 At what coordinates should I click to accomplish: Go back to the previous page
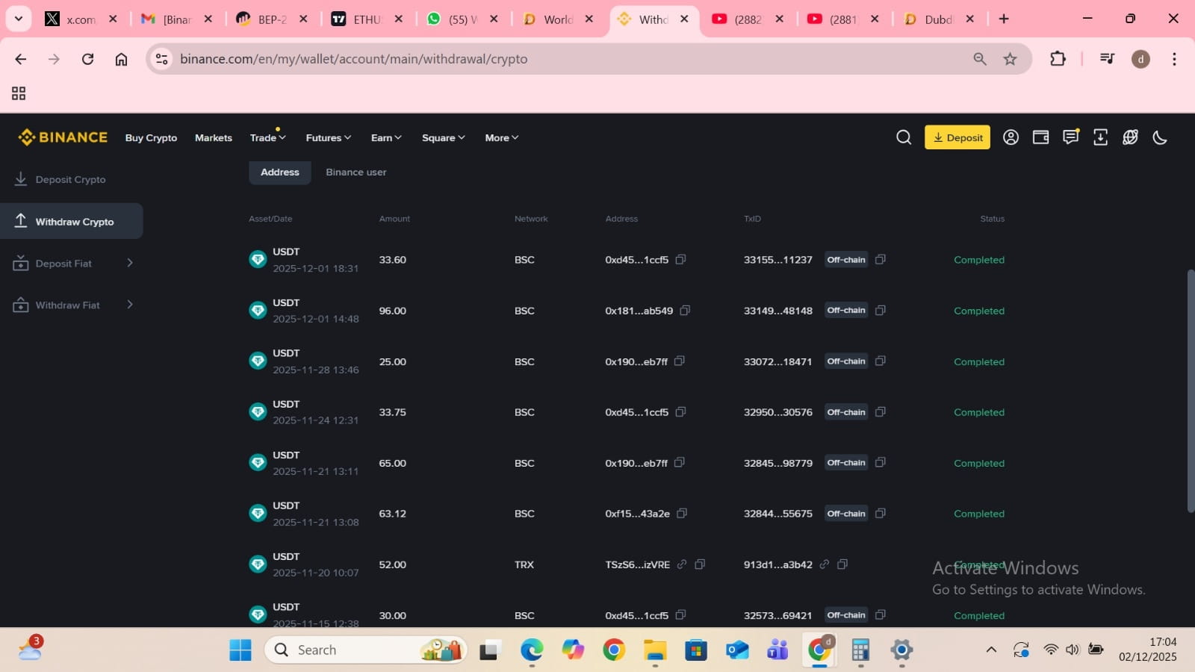pyautogui.click(x=21, y=59)
